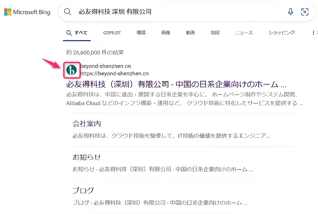
Task: Click the search magnifier icon in search box
Action: [67, 12]
